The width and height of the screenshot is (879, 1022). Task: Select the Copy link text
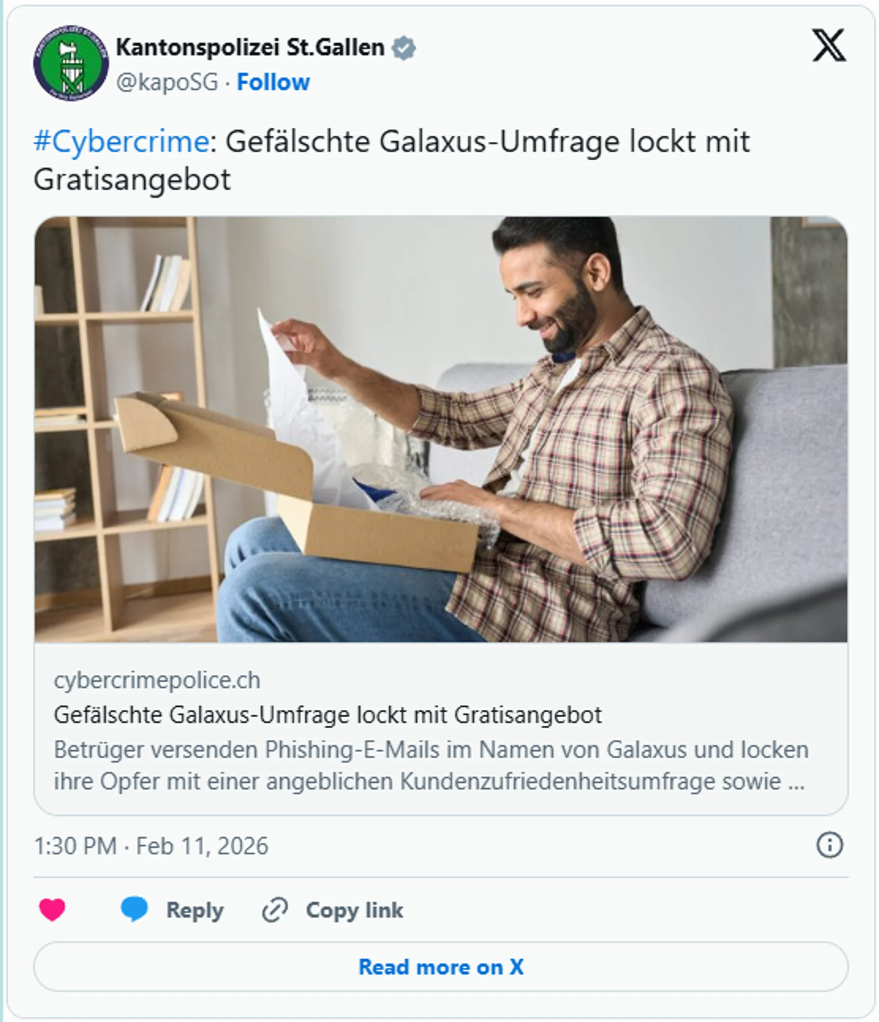pyautogui.click(x=355, y=910)
